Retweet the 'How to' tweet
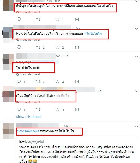The width and height of the screenshot is (140, 163). click(38, 47)
